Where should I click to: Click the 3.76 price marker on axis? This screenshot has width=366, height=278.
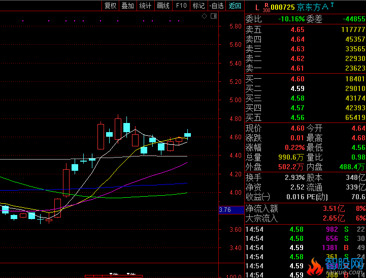[x=231, y=210]
